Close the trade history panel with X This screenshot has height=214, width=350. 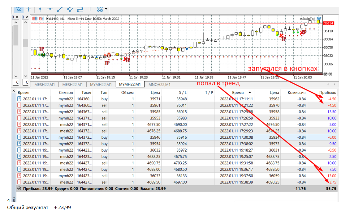click(x=13, y=91)
